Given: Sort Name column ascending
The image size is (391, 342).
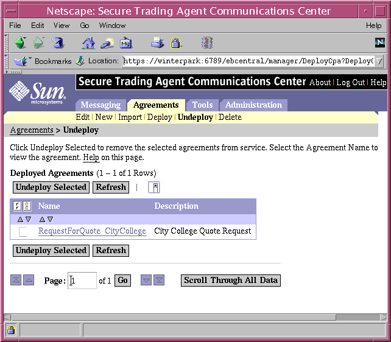Looking at the screenshot, I should tap(42, 220).
